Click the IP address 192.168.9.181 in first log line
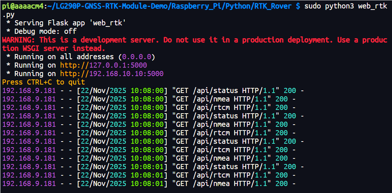 click(29, 90)
